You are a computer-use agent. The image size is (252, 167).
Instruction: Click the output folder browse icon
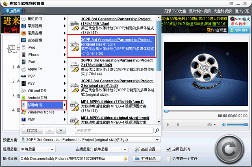(125, 158)
